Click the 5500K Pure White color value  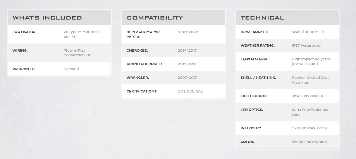(x=309, y=142)
